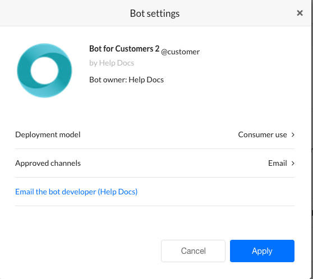Click the @customer bot handle
Image resolution: width=313 pixels, height=279 pixels.
point(180,52)
